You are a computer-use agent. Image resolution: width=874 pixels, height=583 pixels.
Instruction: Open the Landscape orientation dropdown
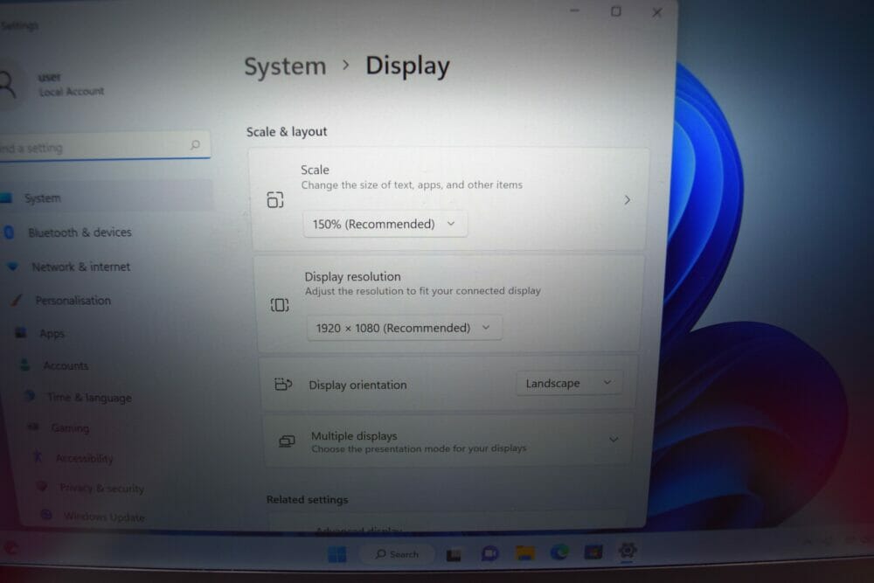[x=569, y=384]
